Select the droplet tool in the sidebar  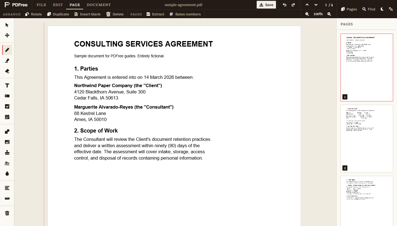(7, 173)
